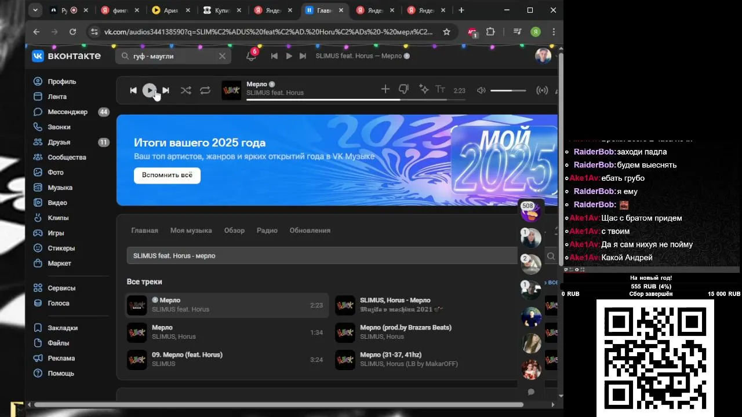Go to previous track in main player
742x417 pixels.
click(133, 90)
